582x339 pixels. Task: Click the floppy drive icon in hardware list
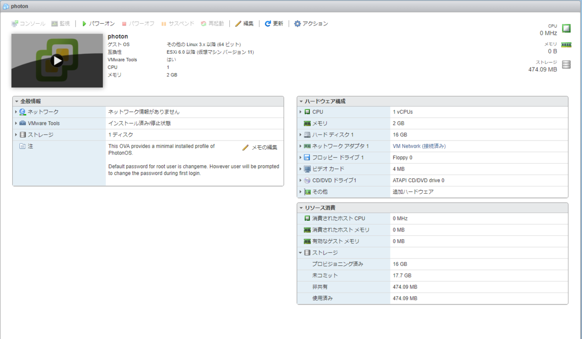pos(307,157)
